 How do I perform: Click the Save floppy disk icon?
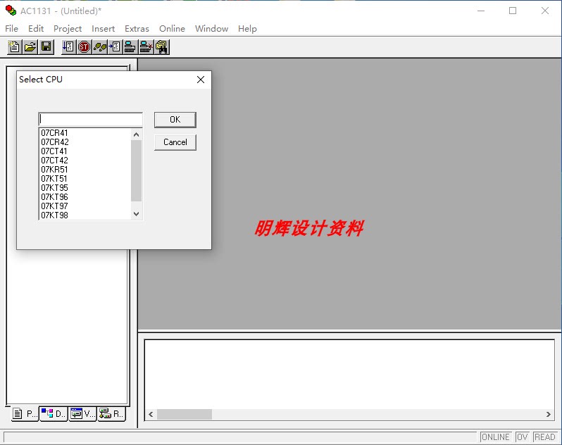coord(46,47)
